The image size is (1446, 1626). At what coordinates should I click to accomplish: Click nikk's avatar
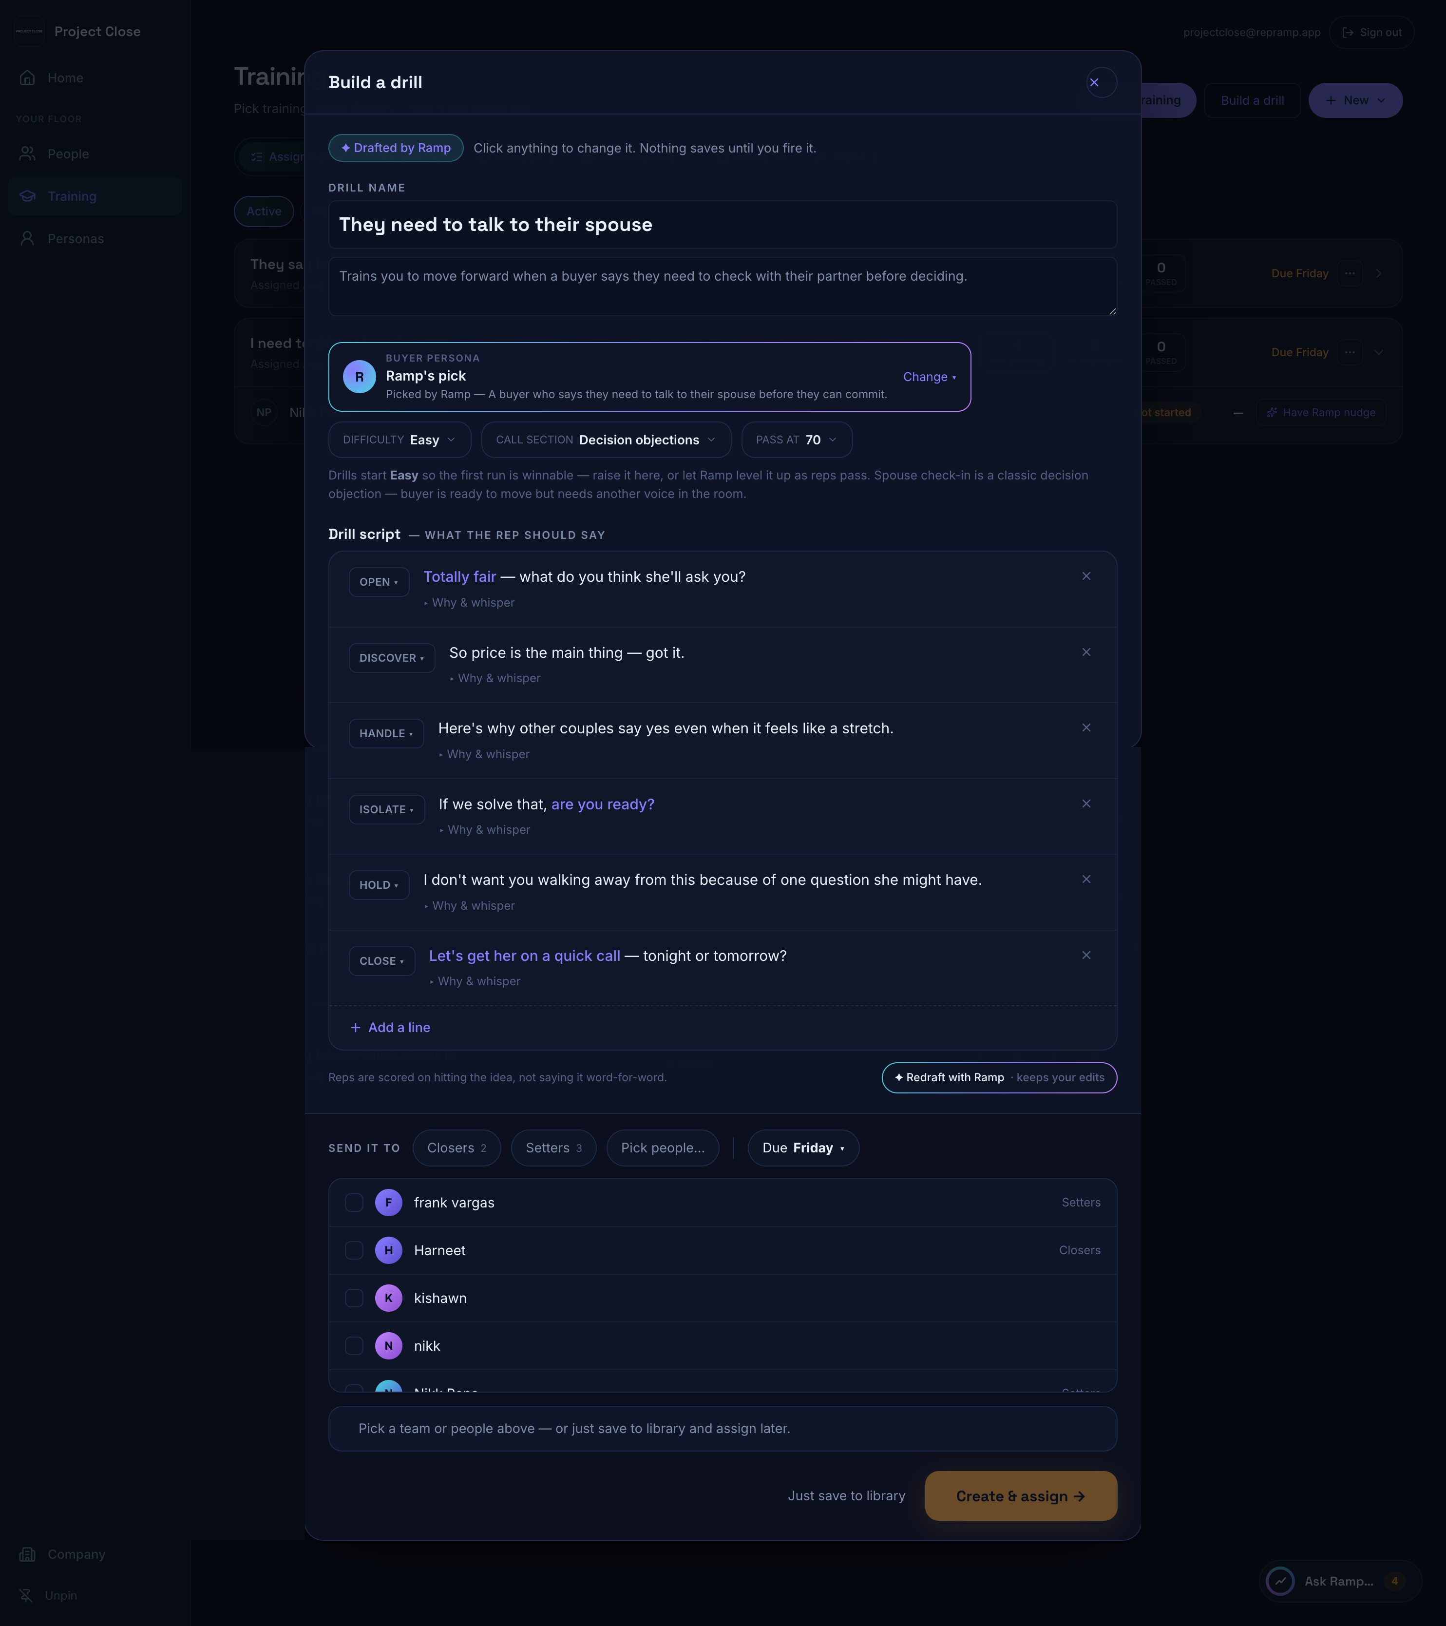388,1346
